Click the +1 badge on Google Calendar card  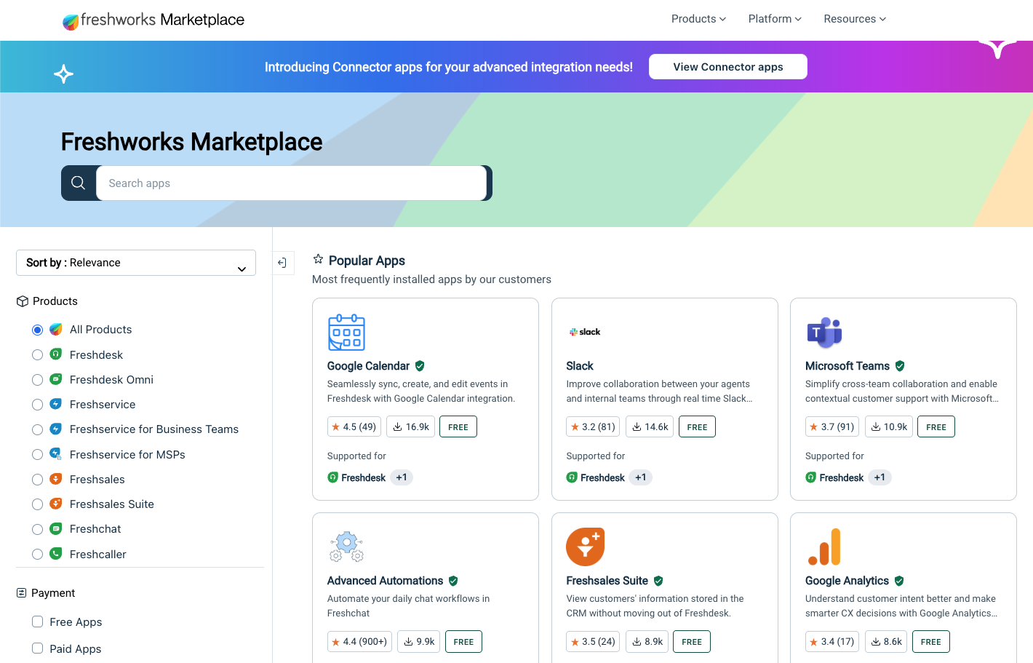[x=402, y=477]
